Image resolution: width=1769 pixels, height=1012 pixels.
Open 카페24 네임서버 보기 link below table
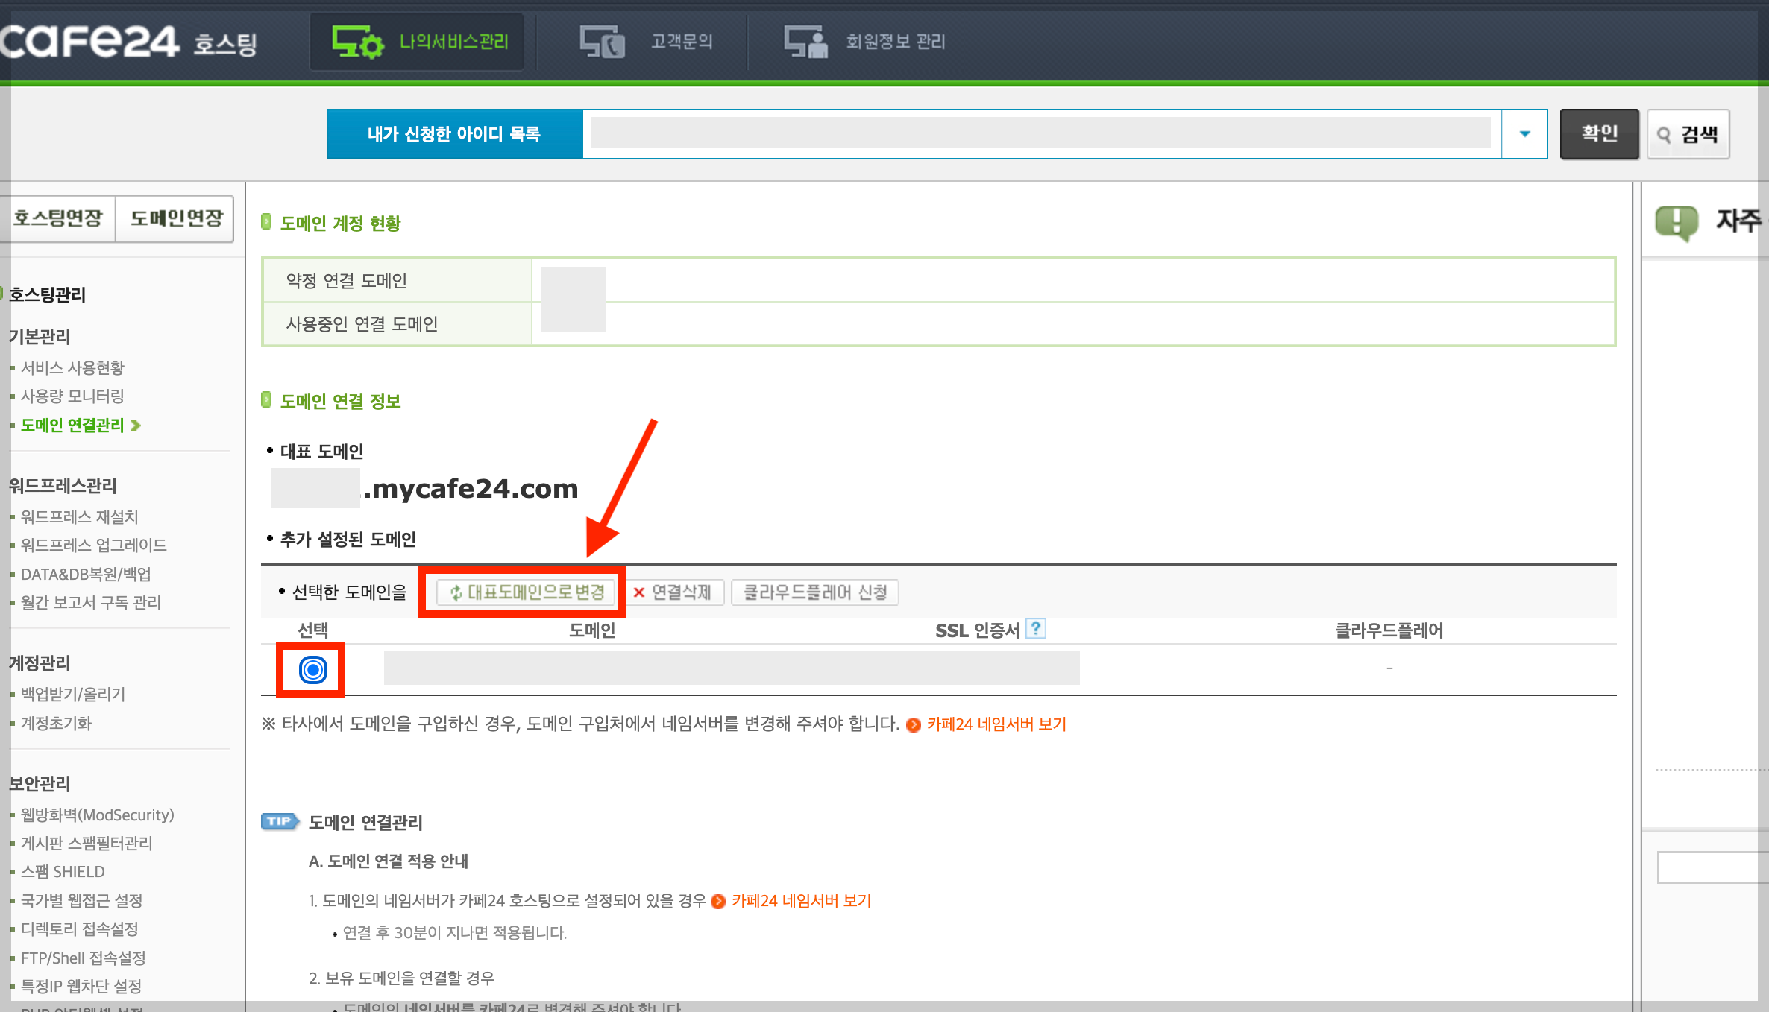point(996,724)
